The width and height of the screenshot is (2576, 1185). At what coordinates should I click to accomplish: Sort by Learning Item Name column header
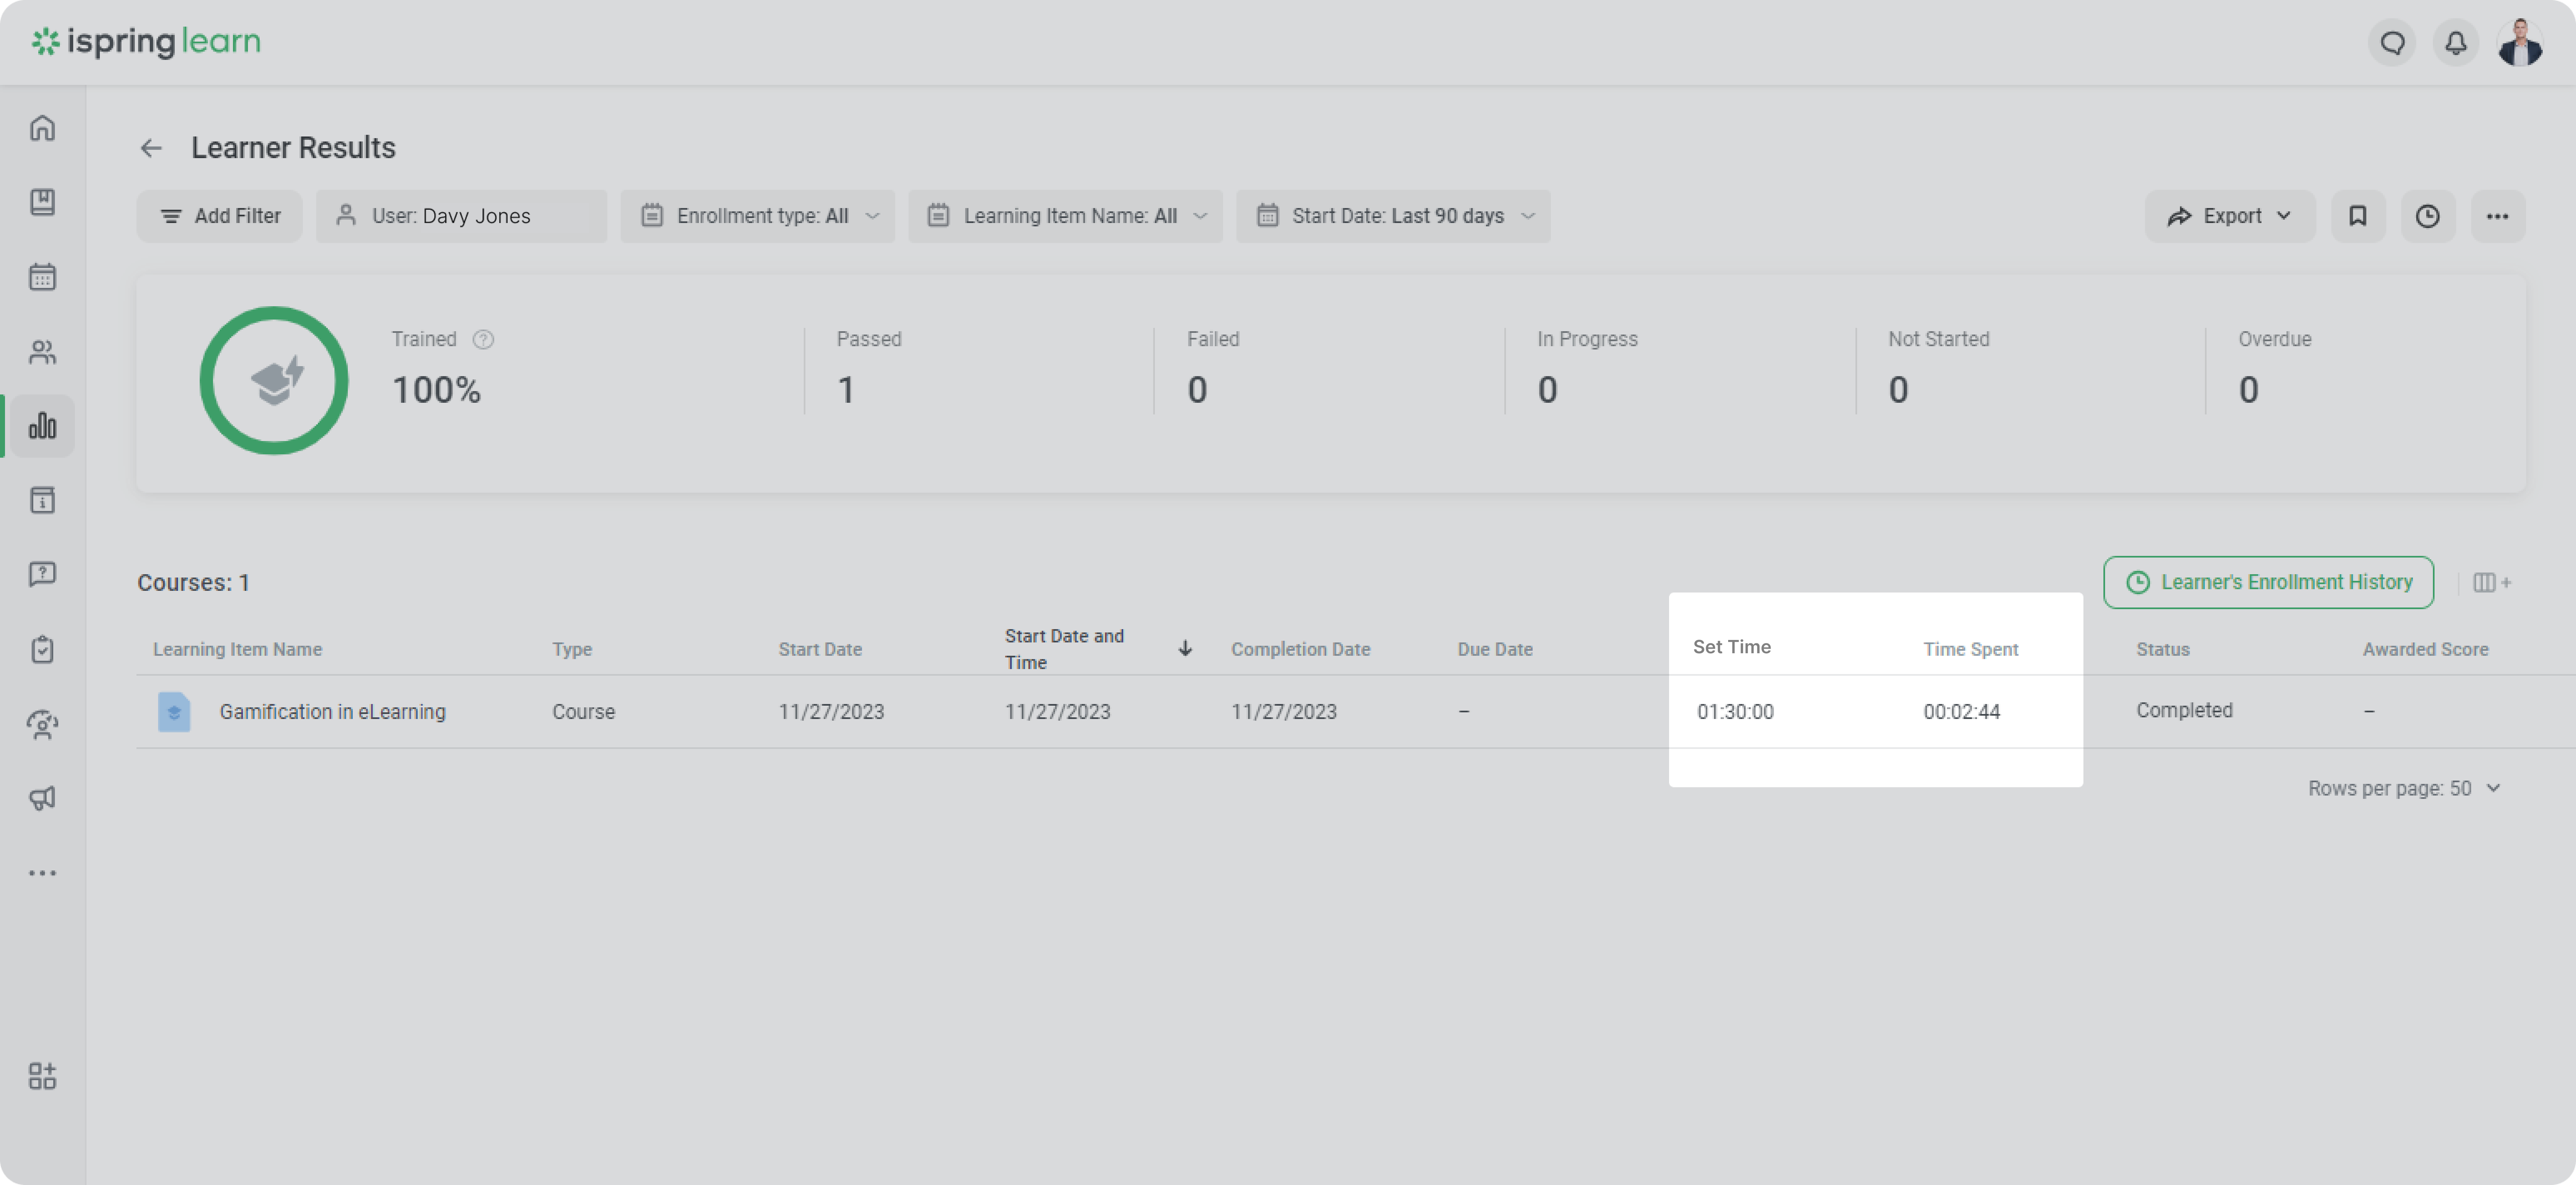tap(237, 650)
